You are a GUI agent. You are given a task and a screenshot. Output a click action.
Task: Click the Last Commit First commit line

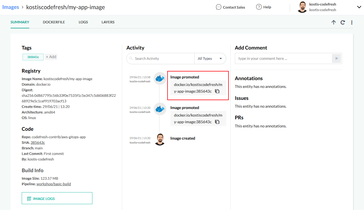tap(43, 154)
